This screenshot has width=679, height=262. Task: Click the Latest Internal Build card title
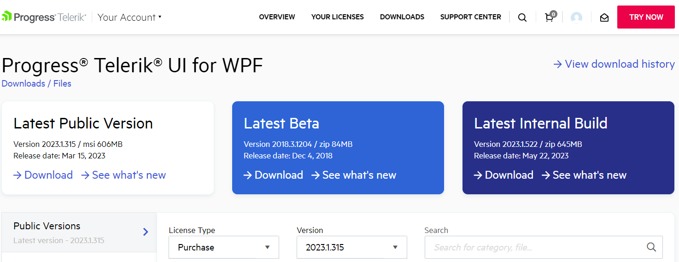541,123
